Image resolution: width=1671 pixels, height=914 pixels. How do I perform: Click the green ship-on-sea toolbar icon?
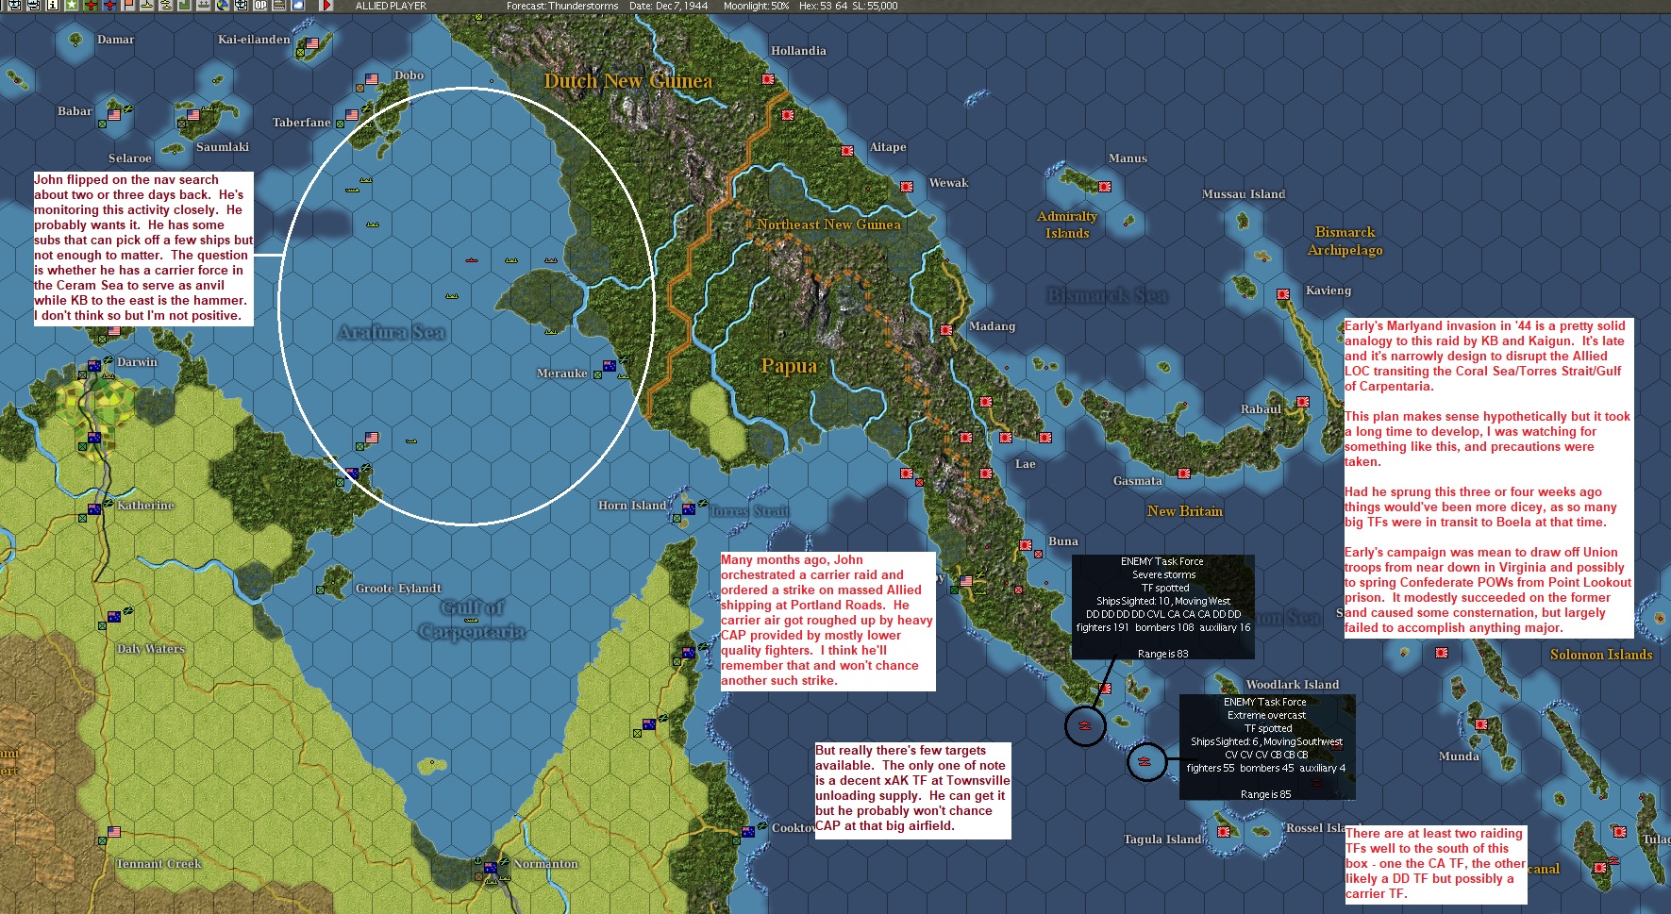(204, 5)
